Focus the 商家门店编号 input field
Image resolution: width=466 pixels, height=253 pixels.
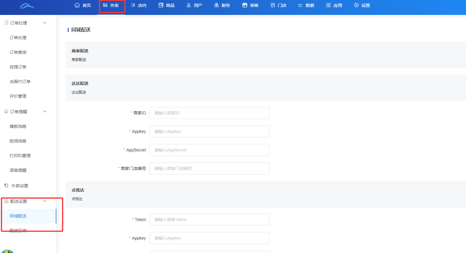209,168
